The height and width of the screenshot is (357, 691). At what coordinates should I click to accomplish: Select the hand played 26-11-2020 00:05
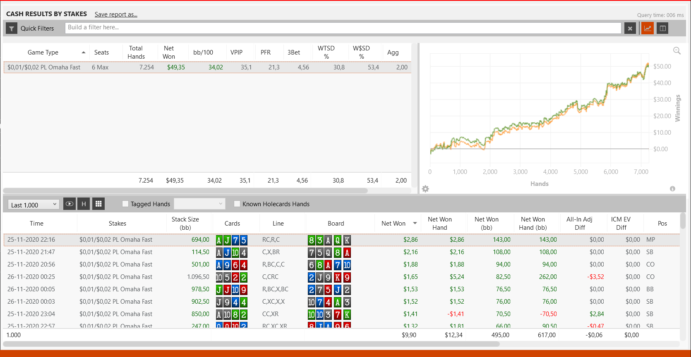pyautogui.click(x=341, y=289)
